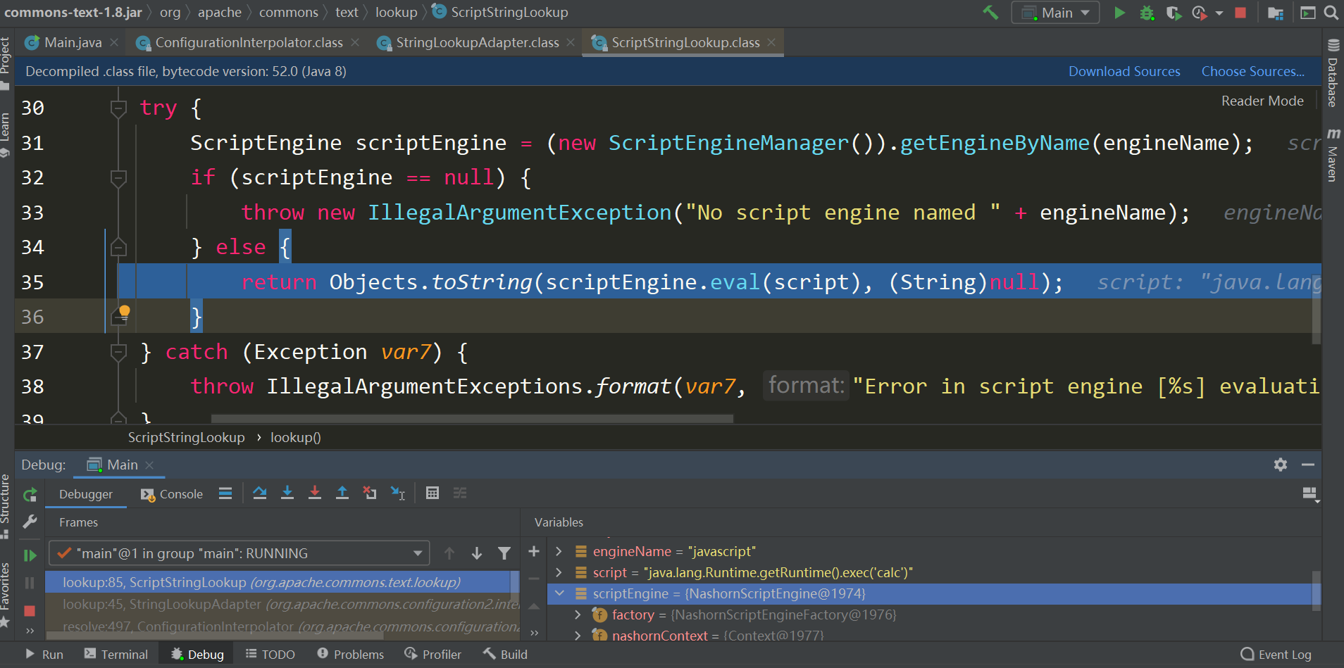Expand the factory node under scriptEngine
This screenshot has width=1344, height=668.
[x=578, y=615]
